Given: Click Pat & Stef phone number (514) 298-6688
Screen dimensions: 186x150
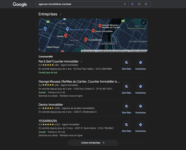Looking at the screenshot, I should (x=104, y=69).
